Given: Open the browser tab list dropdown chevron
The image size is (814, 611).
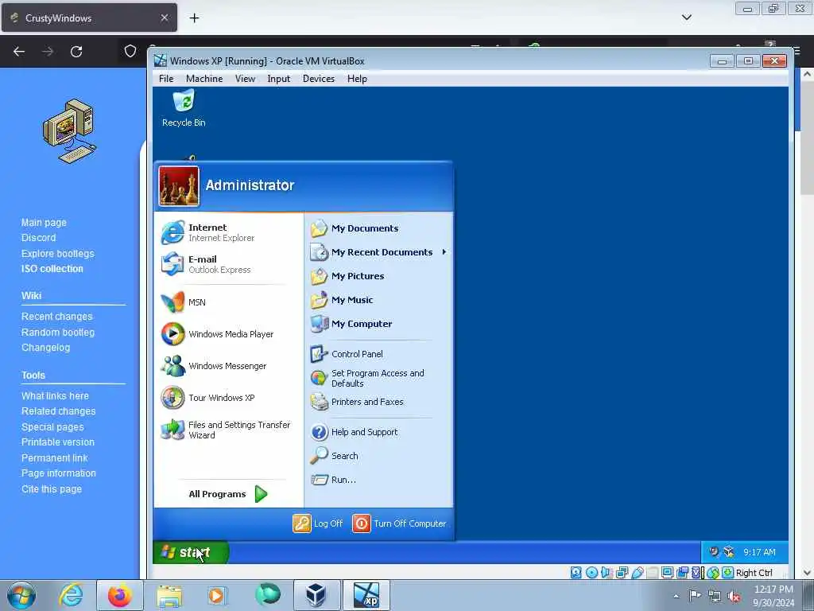Looking at the screenshot, I should 686,18.
